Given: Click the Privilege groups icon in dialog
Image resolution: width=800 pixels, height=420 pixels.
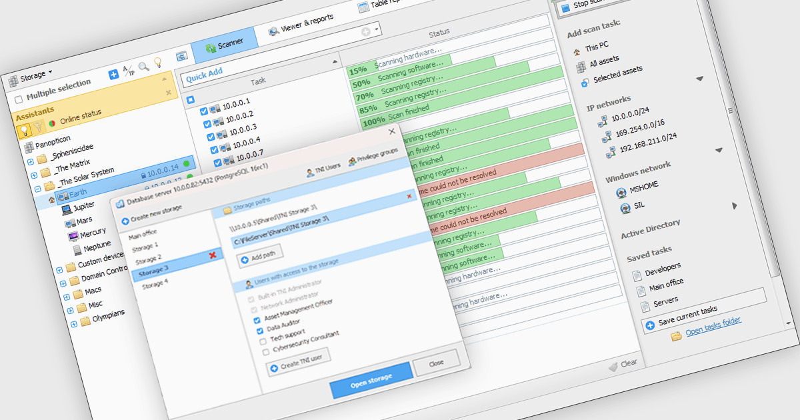Looking at the screenshot, I should [351, 161].
